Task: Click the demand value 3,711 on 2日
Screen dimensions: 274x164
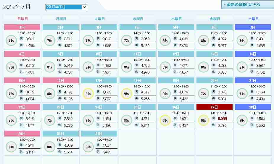Action: [68, 39]
